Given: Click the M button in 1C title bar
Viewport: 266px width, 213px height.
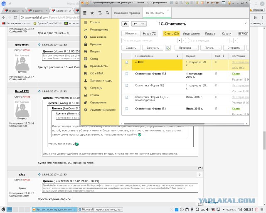Looking at the screenshot, I should 208,3.
